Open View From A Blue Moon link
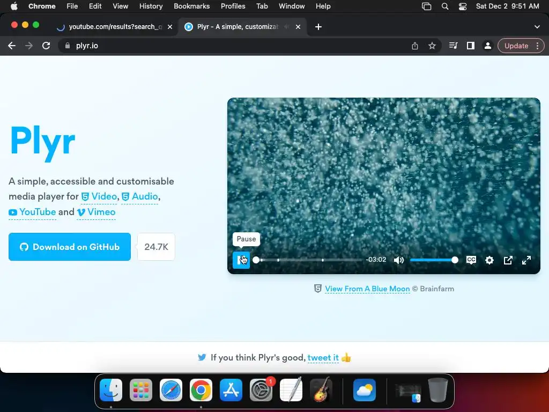549x412 pixels. click(367, 289)
